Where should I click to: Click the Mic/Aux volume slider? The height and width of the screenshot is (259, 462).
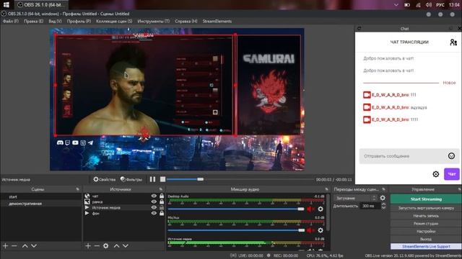(x=236, y=230)
